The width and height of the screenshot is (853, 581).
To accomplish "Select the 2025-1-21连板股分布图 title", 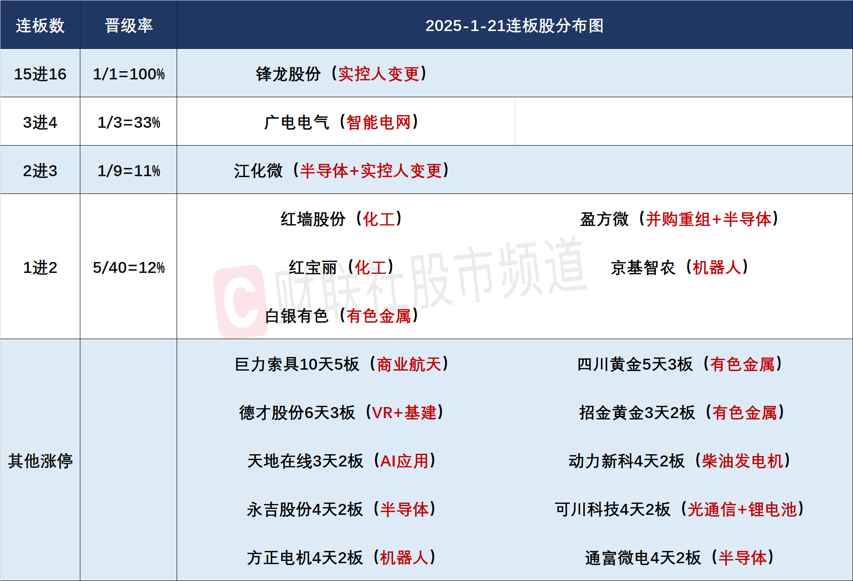I will coord(514,26).
